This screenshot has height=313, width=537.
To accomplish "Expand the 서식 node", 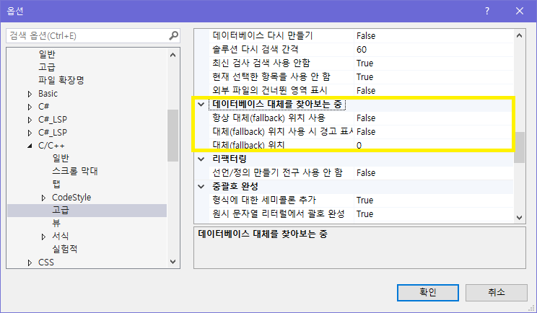I will [43, 237].
